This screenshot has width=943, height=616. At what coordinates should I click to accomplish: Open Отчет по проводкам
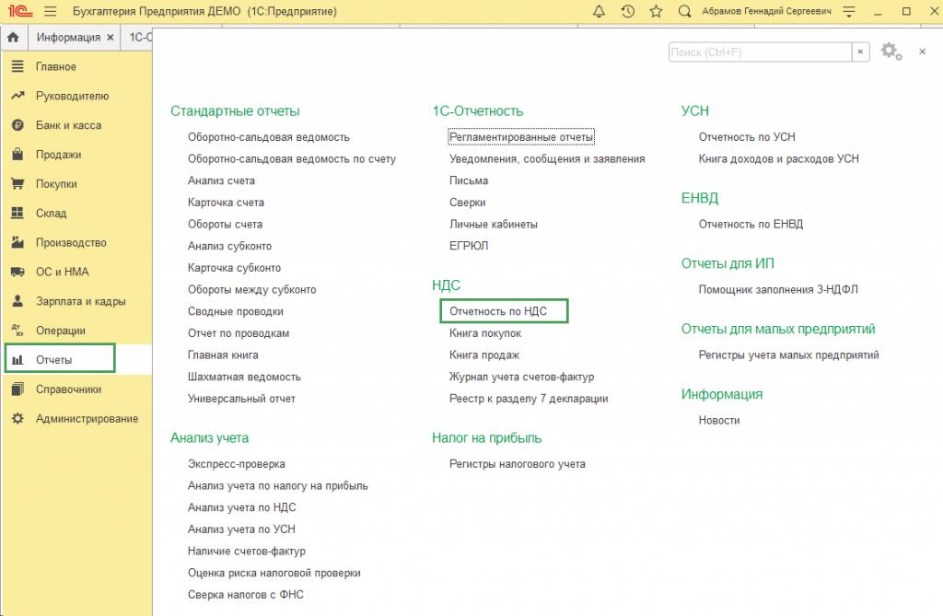point(239,333)
